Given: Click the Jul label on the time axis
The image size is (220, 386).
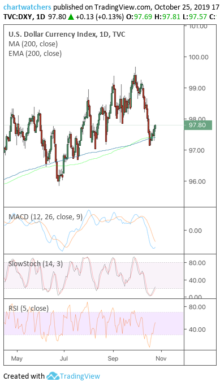Looking at the screenshot, I should [x=64, y=358].
